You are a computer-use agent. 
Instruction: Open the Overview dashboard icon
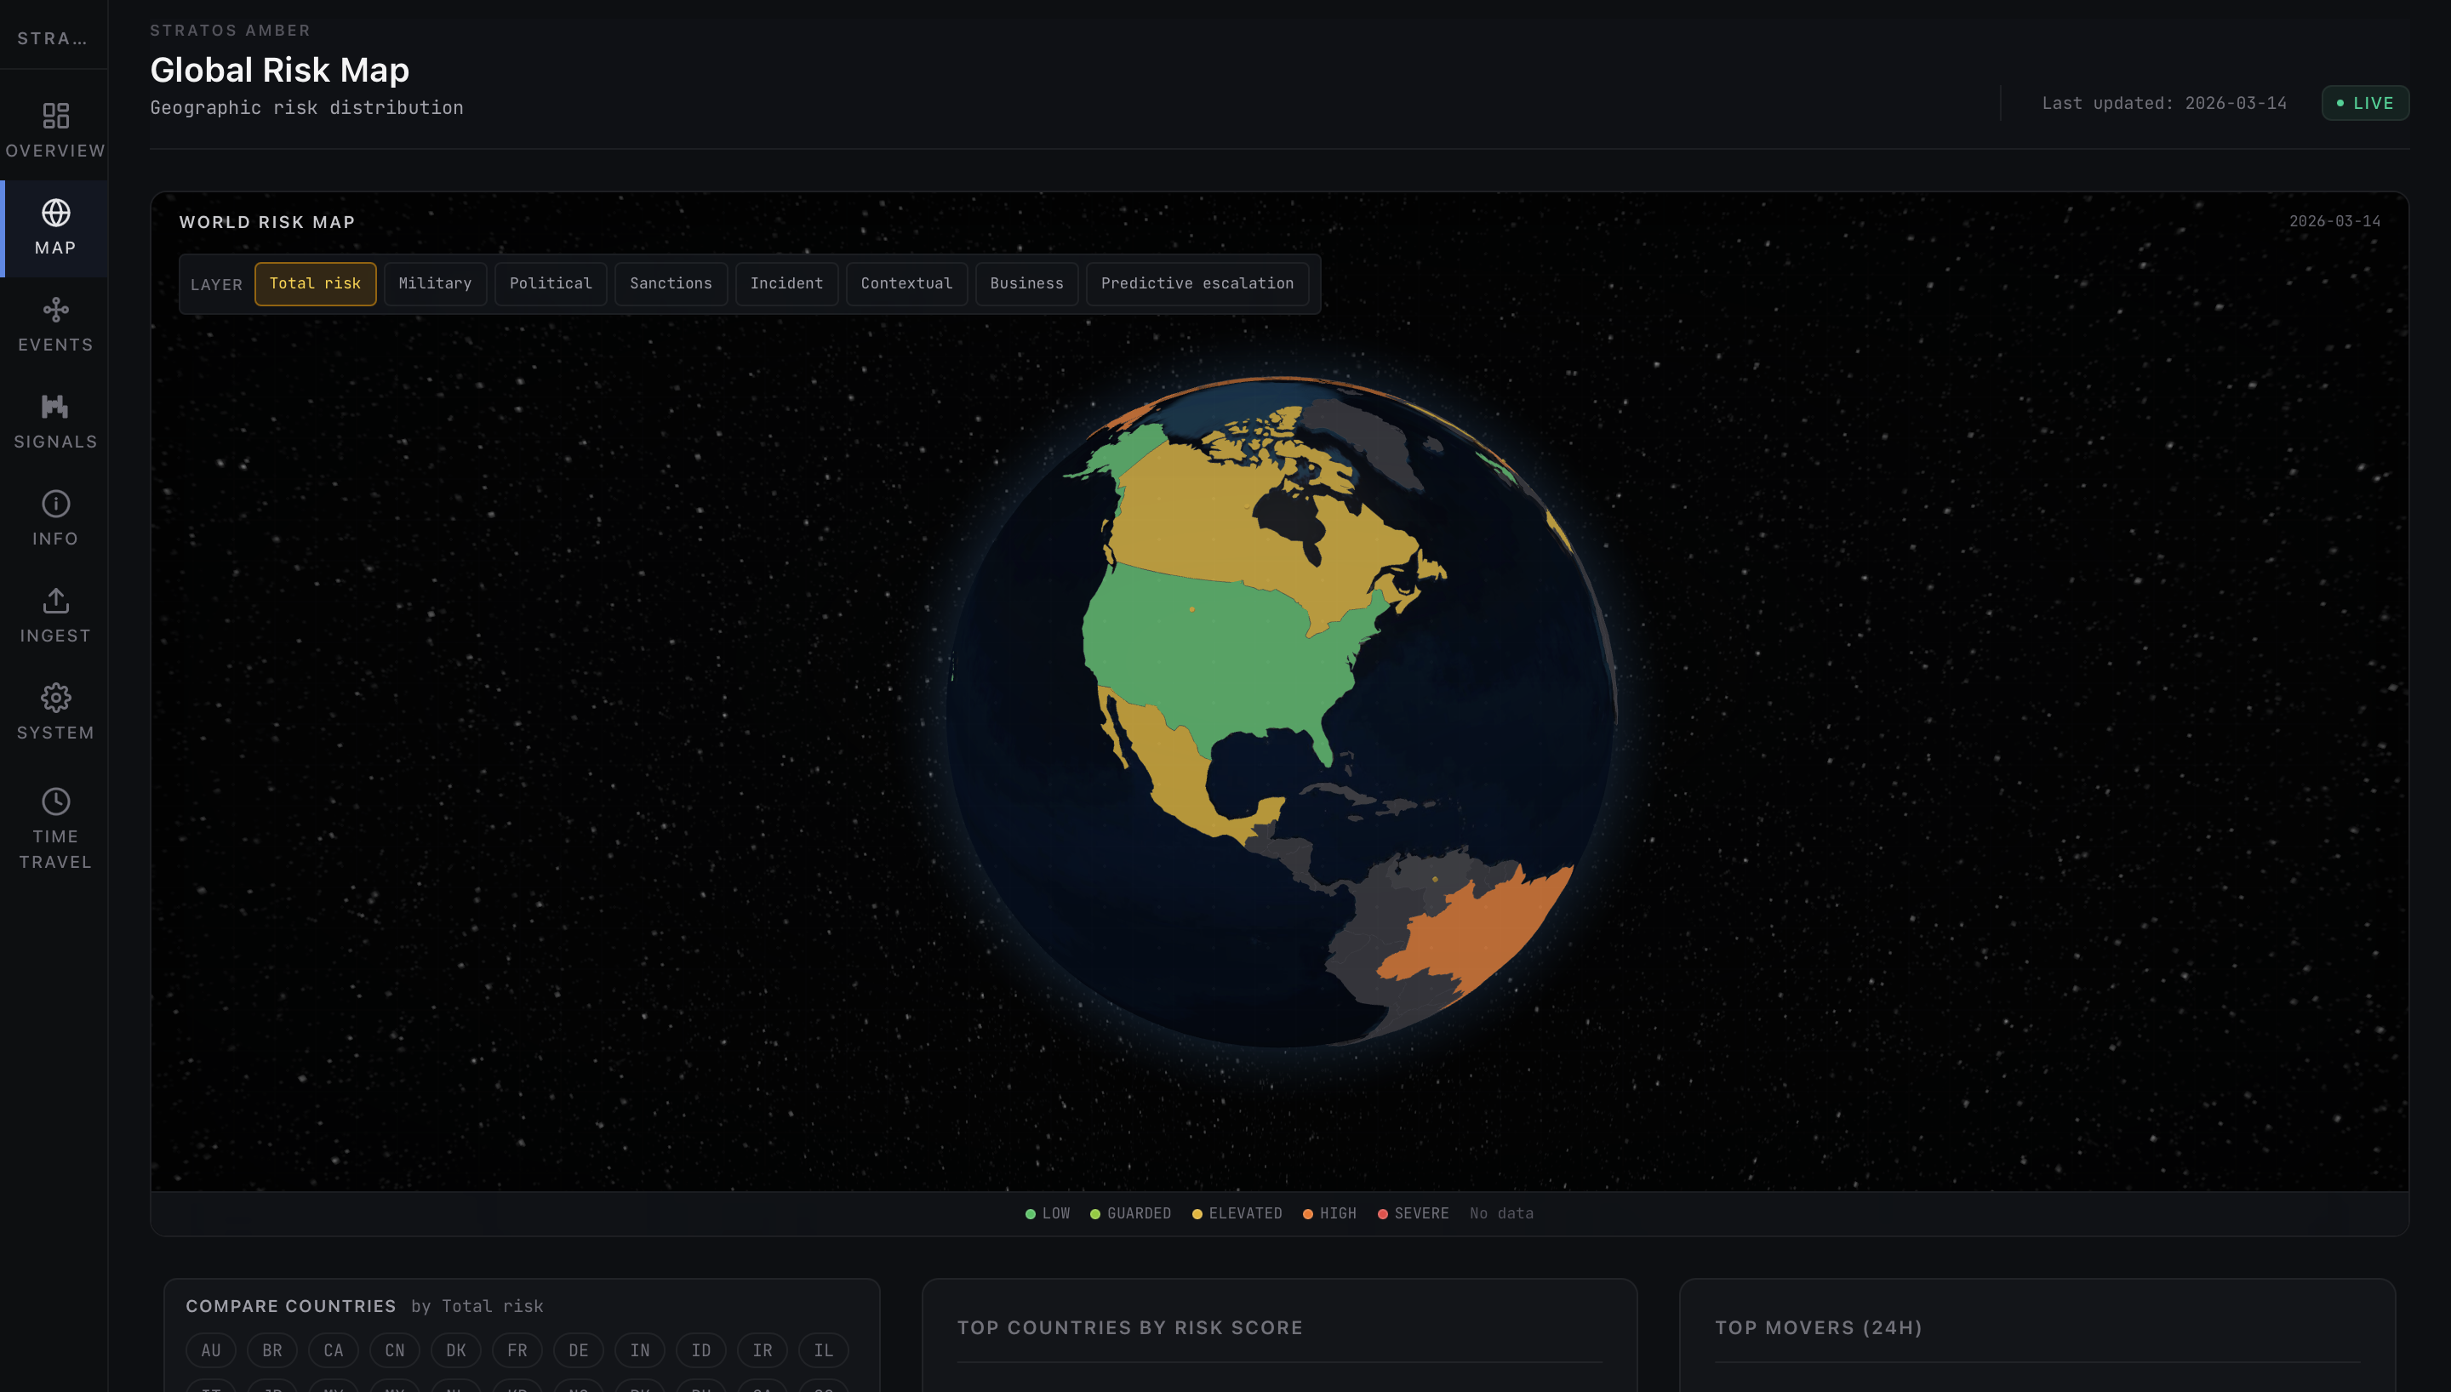[x=55, y=116]
